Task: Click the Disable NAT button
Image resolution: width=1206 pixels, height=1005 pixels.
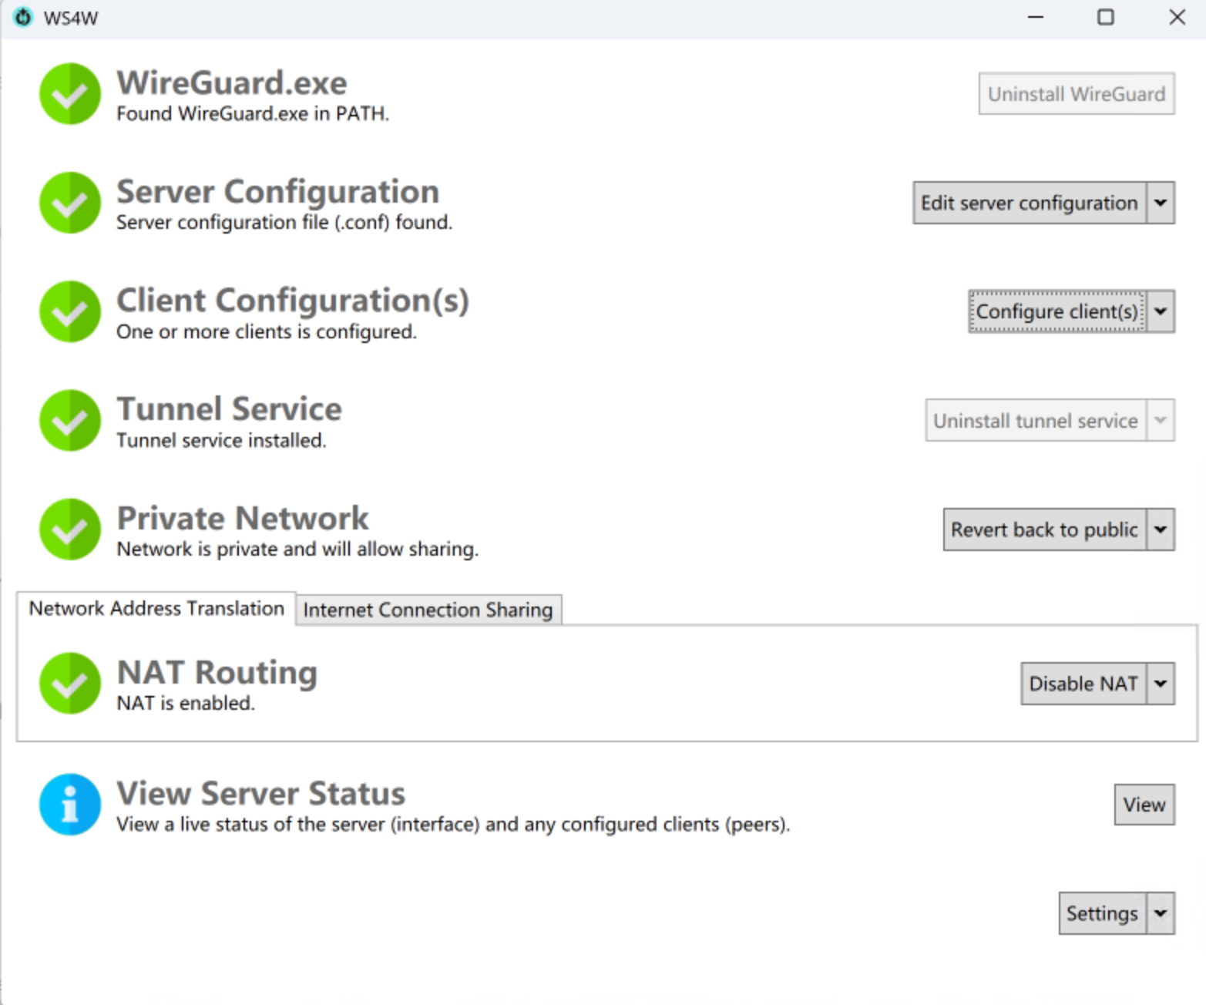Action: [x=1083, y=684]
